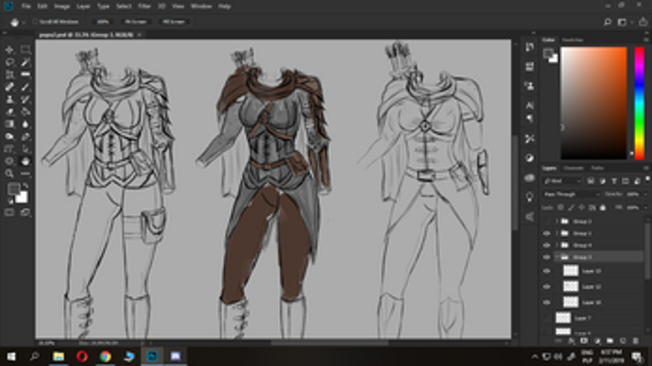The height and width of the screenshot is (366, 652).
Task: Select the Move tool
Action: 10,50
